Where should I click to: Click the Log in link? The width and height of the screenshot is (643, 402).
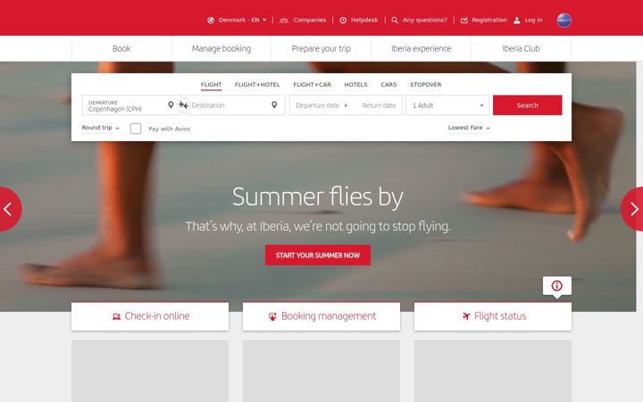point(533,20)
